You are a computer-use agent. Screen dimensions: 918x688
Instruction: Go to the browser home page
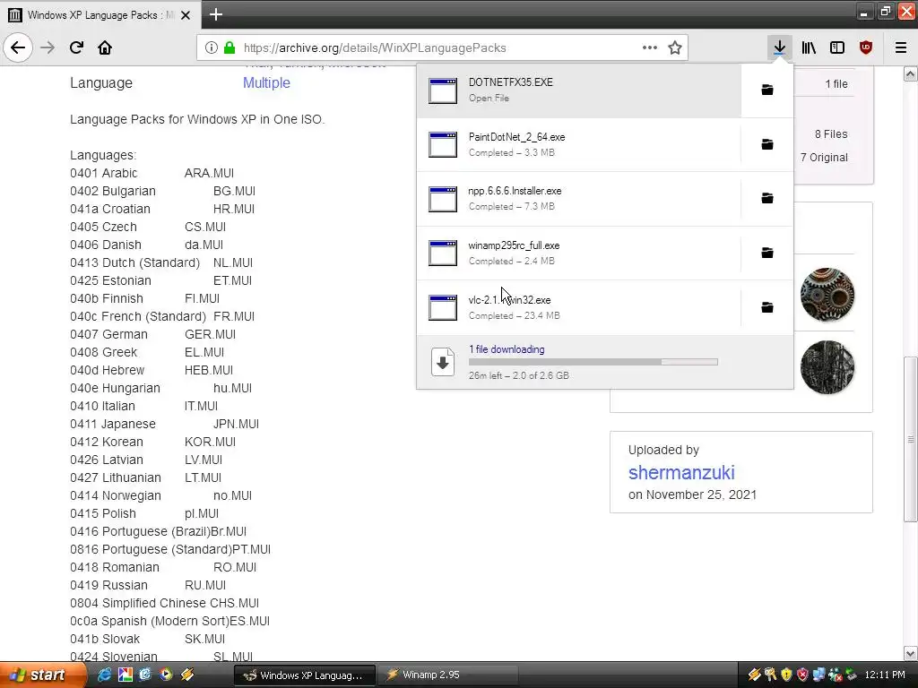point(105,47)
